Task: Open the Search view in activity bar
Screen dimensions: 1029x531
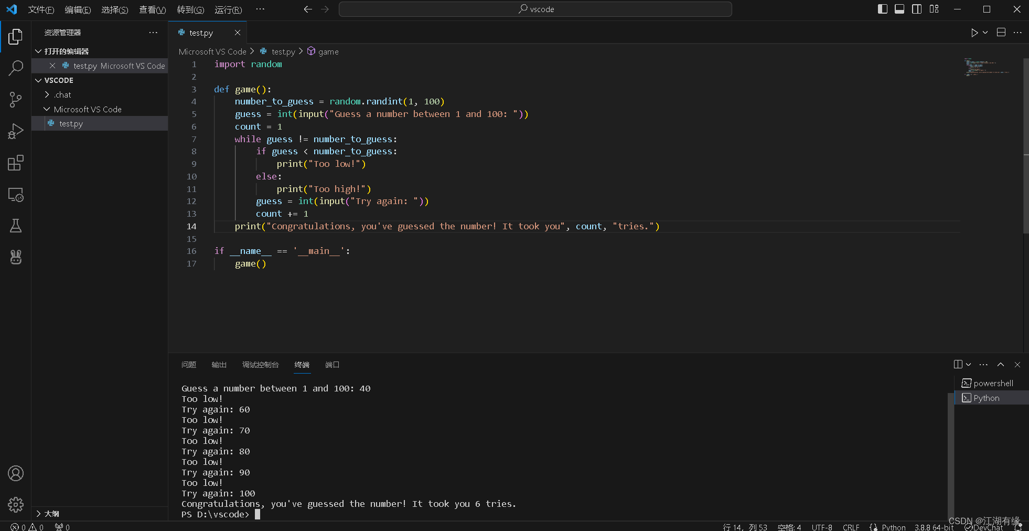Action: (x=16, y=68)
